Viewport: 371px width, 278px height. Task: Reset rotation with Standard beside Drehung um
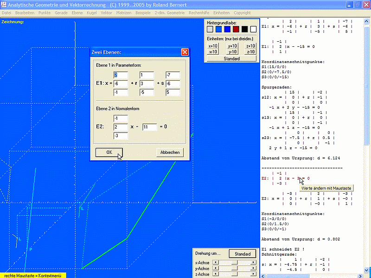(243, 254)
